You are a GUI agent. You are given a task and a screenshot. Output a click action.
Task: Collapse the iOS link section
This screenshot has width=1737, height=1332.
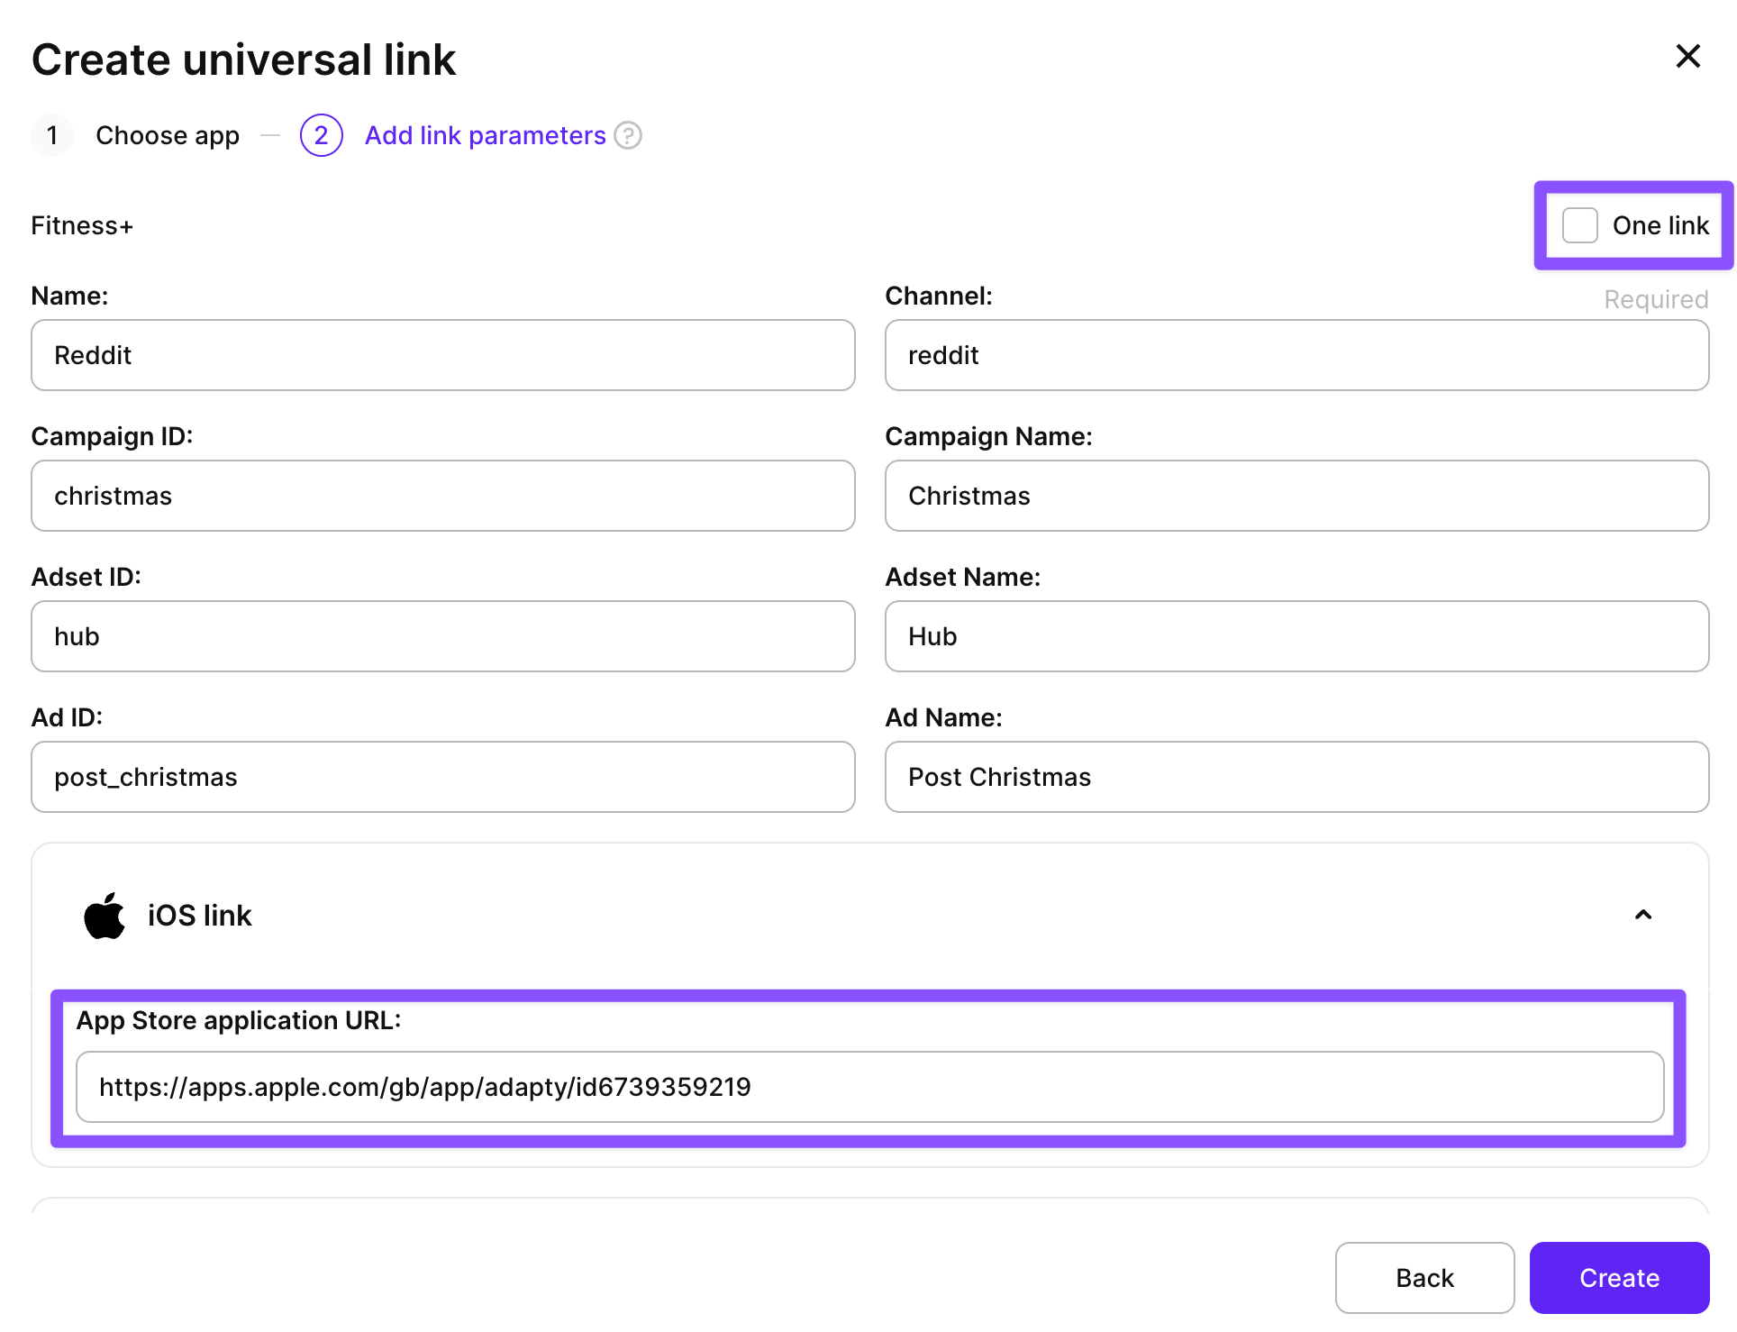tap(1642, 916)
